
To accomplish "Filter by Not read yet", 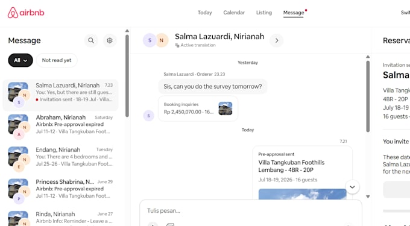I will pos(57,60).
